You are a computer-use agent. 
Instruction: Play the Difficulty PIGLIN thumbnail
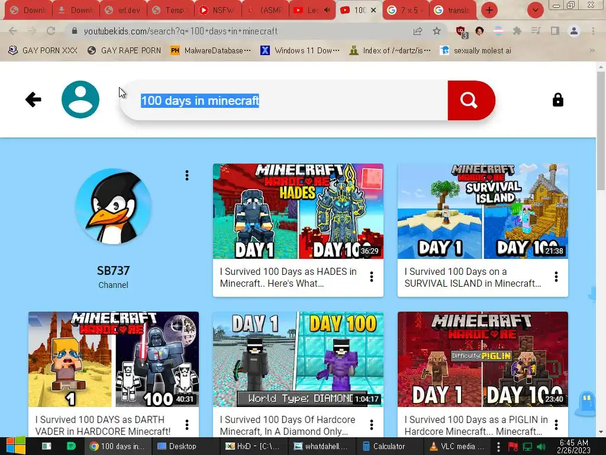483,360
